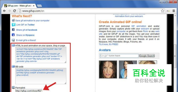Click Save gif animation to your computer
The image size is (178, 92).
coord(32,20)
